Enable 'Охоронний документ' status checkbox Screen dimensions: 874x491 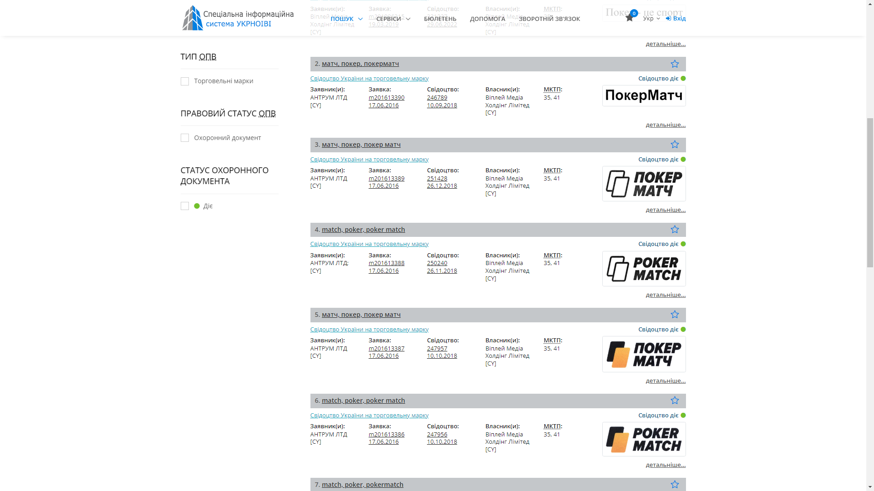(184, 138)
